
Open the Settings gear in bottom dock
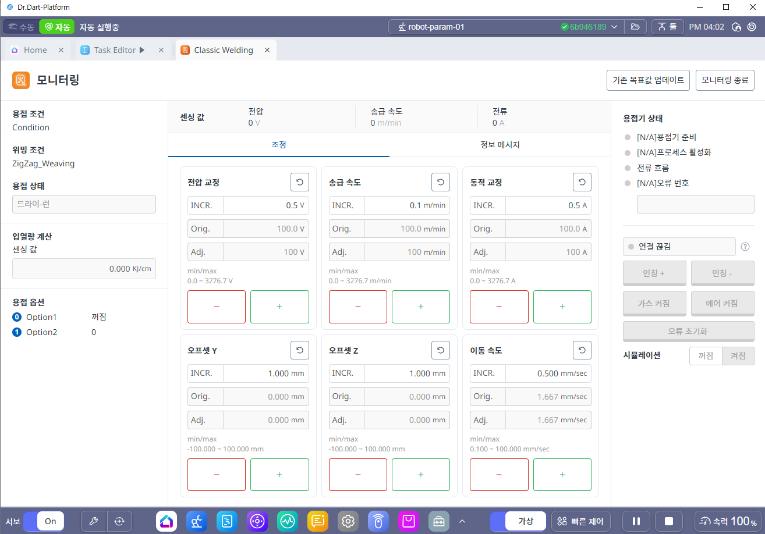click(x=348, y=521)
